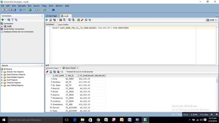Open dropdown beside main SQL Worksheet icon
The image size is (219, 123).
pyautogui.click(x=48, y=10)
